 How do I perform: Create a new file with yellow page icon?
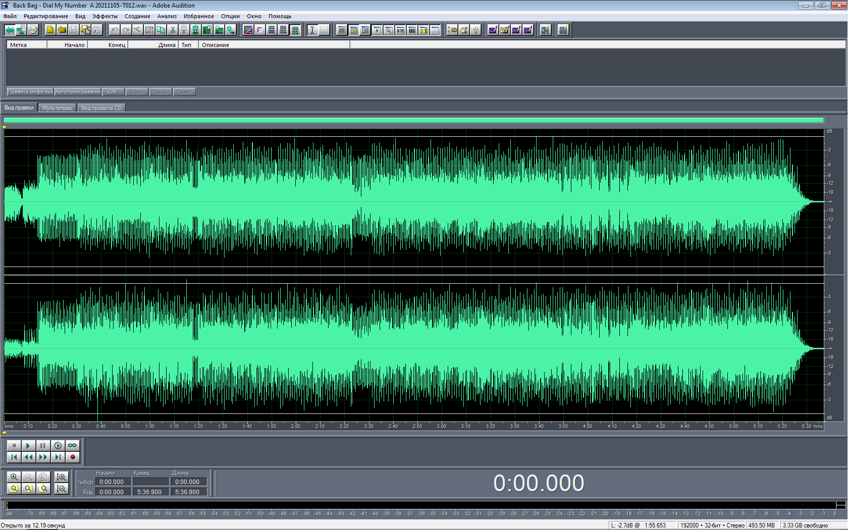50,30
